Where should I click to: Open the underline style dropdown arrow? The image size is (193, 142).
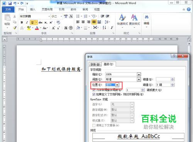pos(36,22)
